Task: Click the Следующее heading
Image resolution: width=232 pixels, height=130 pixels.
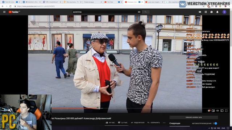Action: pyautogui.click(x=175, y=123)
